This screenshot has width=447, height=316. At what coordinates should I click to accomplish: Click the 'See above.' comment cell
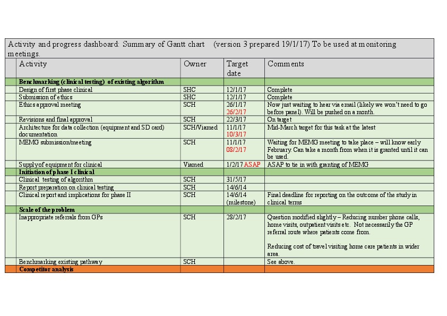coord(281,262)
